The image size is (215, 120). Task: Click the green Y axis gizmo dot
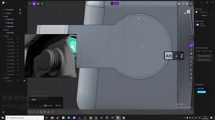click(x=185, y=13)
